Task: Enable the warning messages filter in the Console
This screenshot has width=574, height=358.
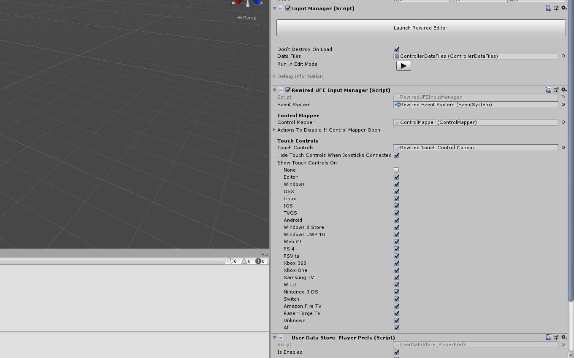Action: pos(245,261)
